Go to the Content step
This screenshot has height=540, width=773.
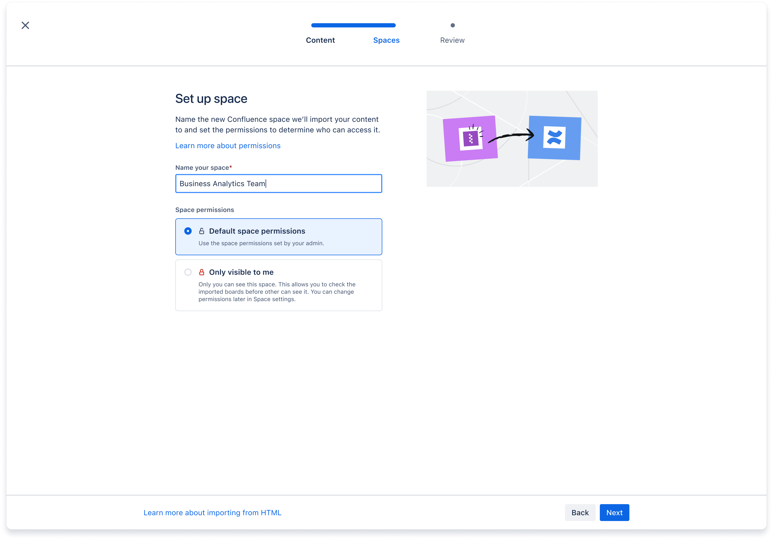320,40
